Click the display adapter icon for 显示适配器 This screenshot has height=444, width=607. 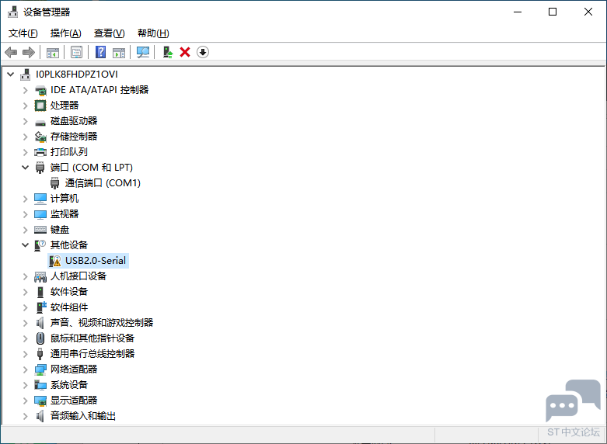coord(40,401)
